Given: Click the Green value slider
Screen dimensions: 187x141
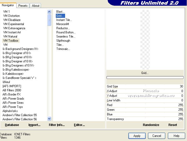Looking at the screenshot, I should point(145,110).
